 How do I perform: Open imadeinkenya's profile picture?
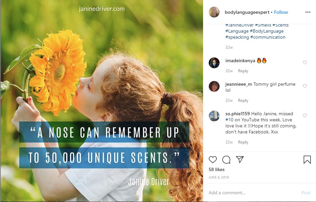[x=214, y=63]
